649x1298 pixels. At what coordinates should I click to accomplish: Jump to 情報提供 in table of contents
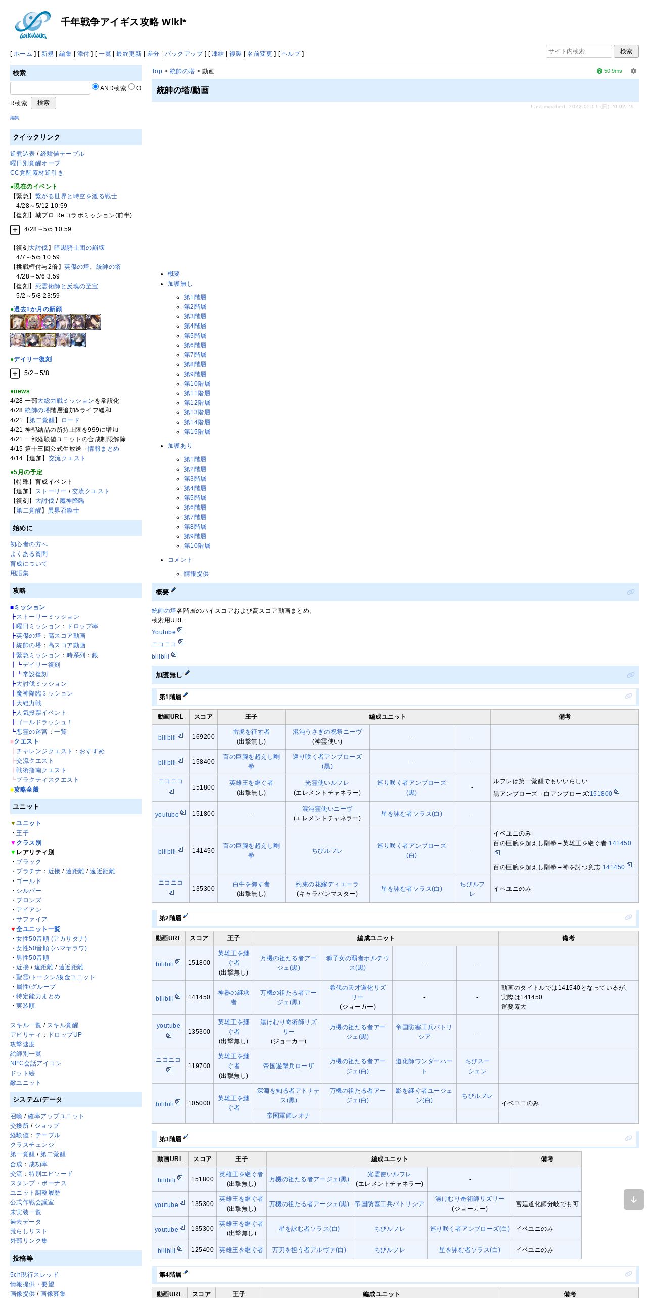click(x=196, y=574)
